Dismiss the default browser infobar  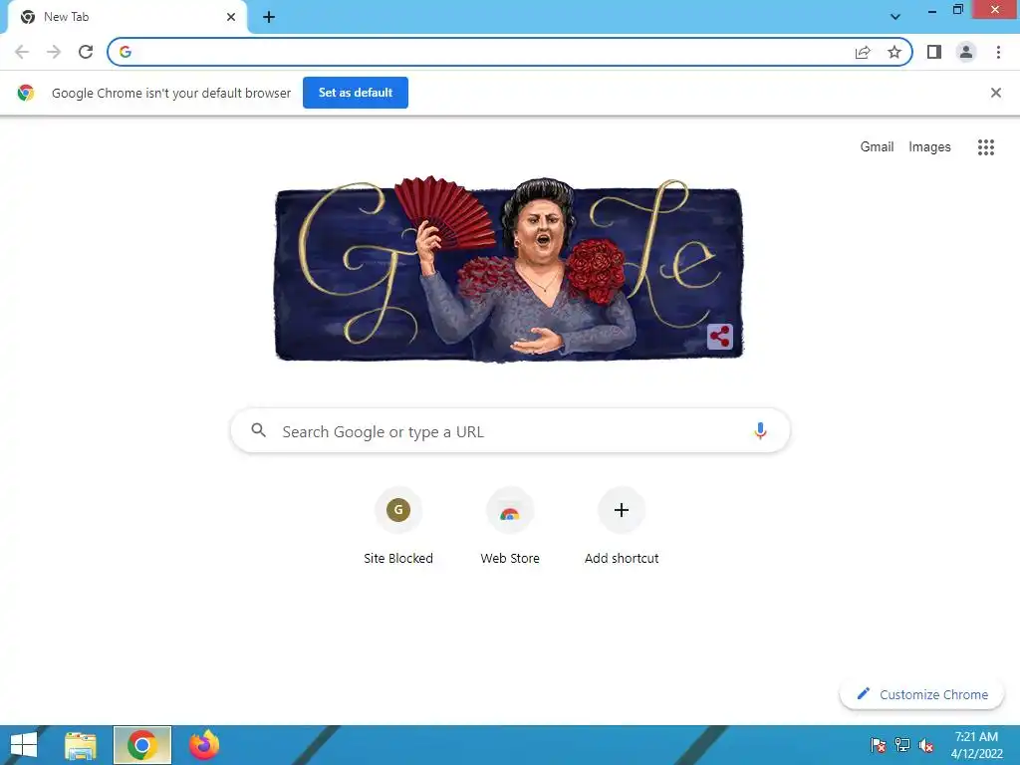pos(996,93)
